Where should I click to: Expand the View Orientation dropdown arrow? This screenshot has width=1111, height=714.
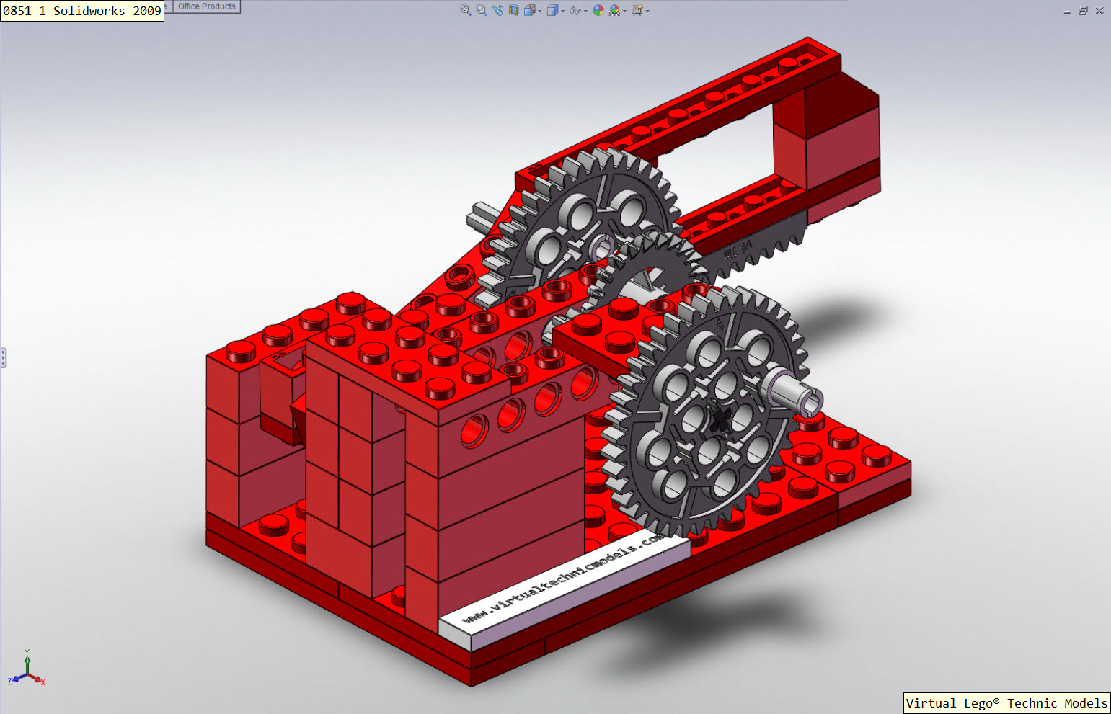pos(539,11)
